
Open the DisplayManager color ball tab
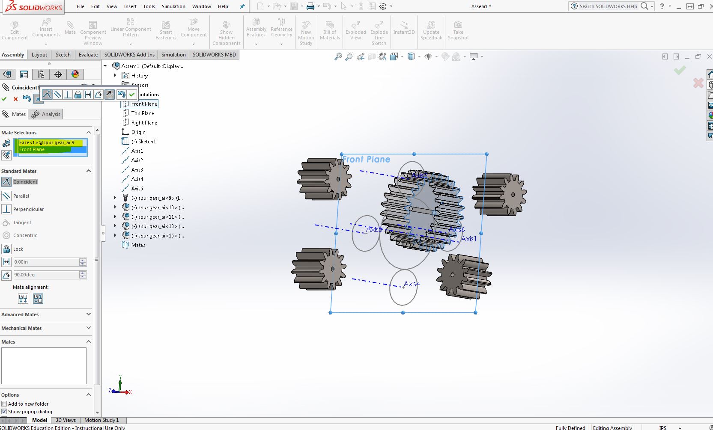click(75, 74)
